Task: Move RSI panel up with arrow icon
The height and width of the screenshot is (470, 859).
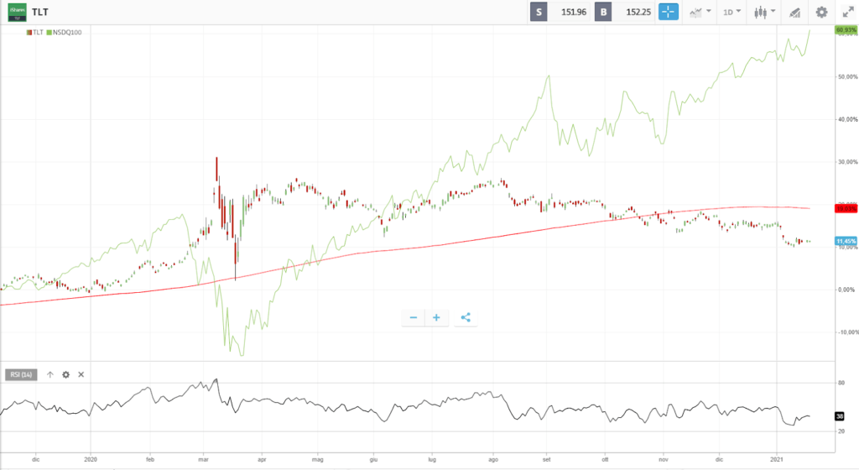Action: click(x=49, y=374)
